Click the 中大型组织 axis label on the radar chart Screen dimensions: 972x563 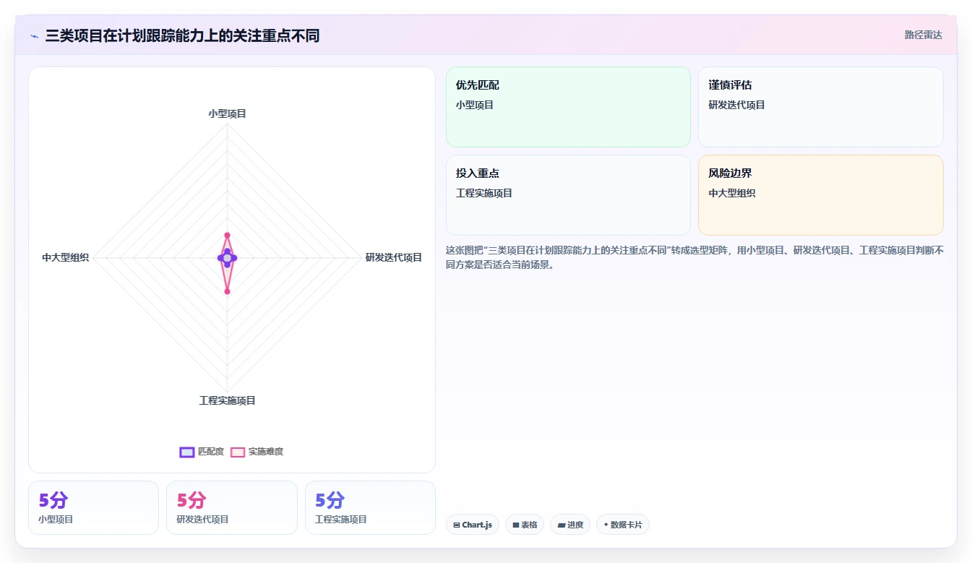point(65,257)
